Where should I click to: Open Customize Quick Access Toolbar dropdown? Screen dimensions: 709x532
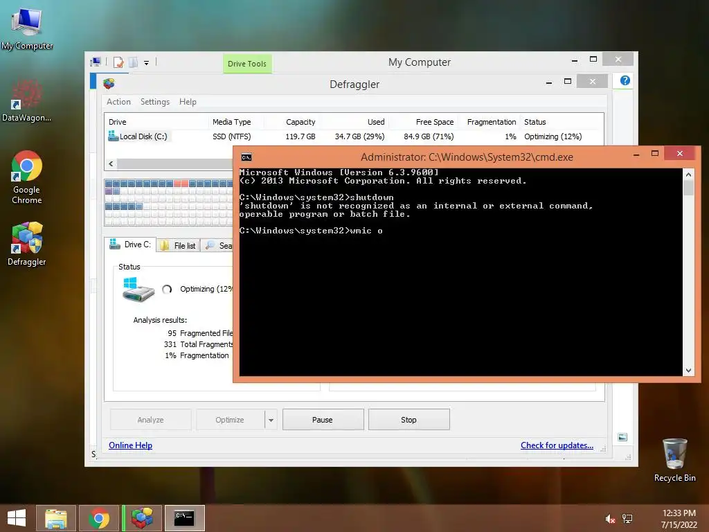[x=147, y=63]
